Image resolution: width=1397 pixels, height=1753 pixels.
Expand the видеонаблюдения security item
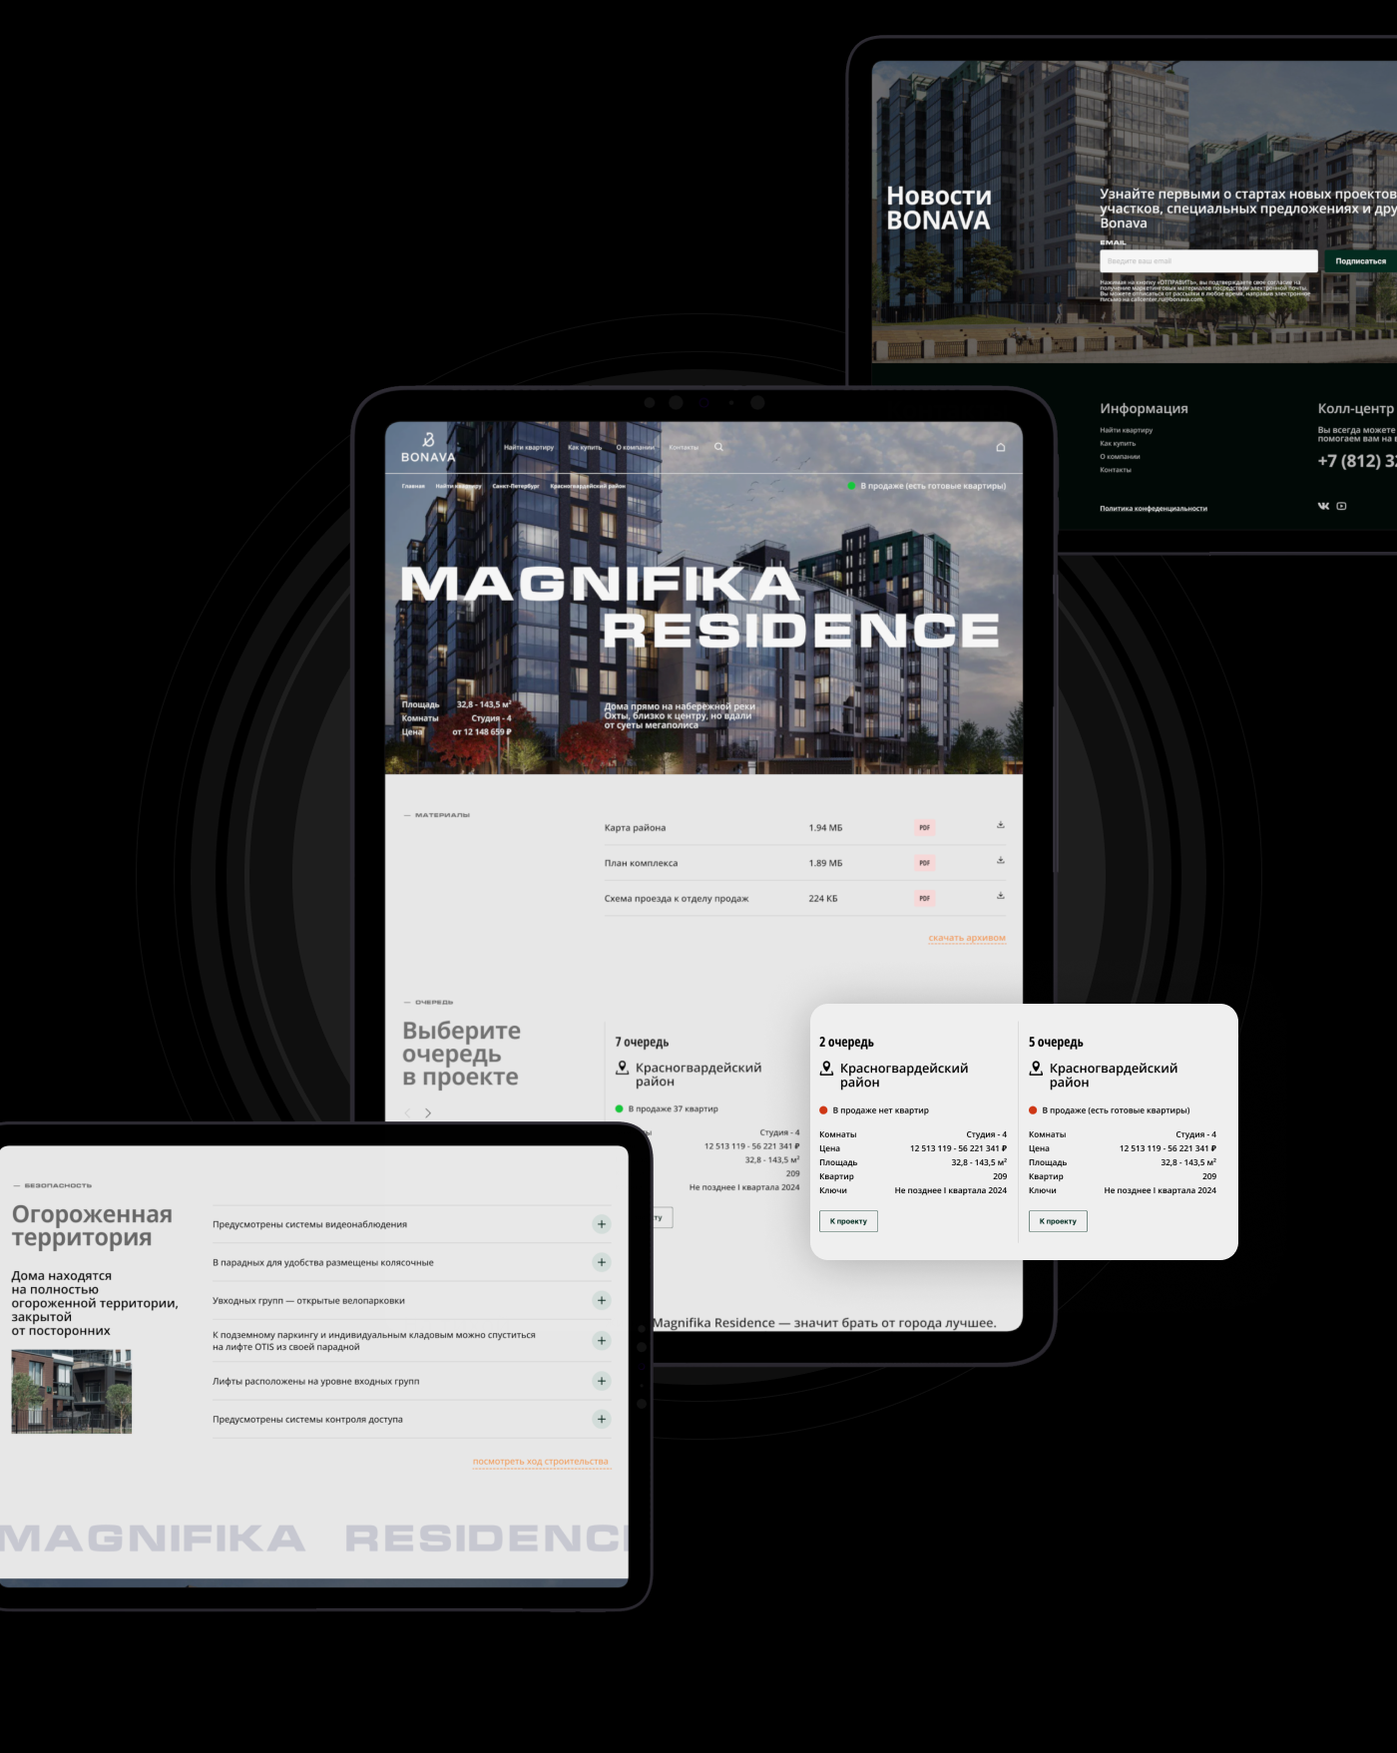[601, 1224]
